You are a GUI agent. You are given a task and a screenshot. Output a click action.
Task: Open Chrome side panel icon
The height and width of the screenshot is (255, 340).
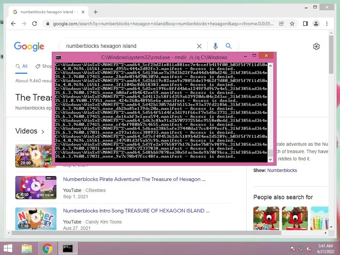[305, 24]
